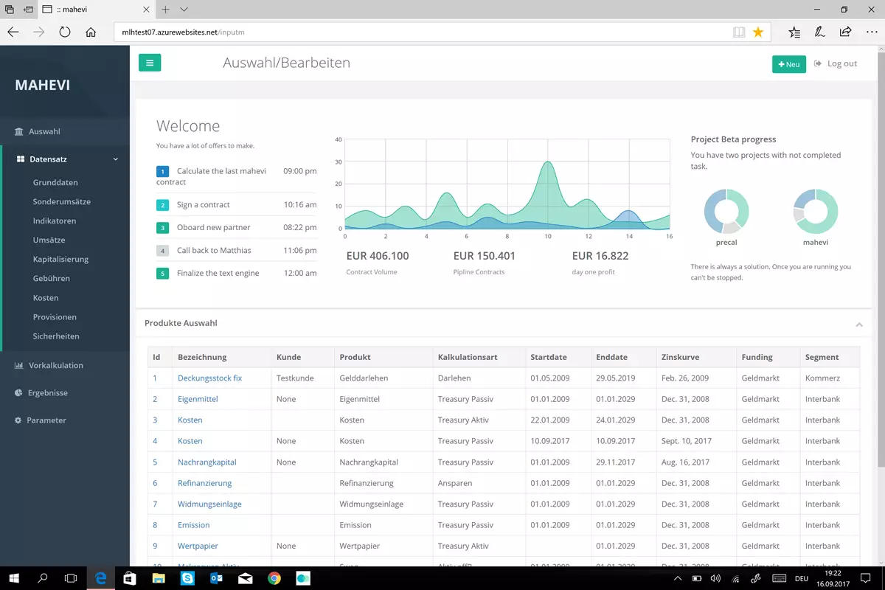This screenshot has width=885, height=590.
Task: Open Provisionen submenu item
Action: pyautogui.click(x=55, y=317)
